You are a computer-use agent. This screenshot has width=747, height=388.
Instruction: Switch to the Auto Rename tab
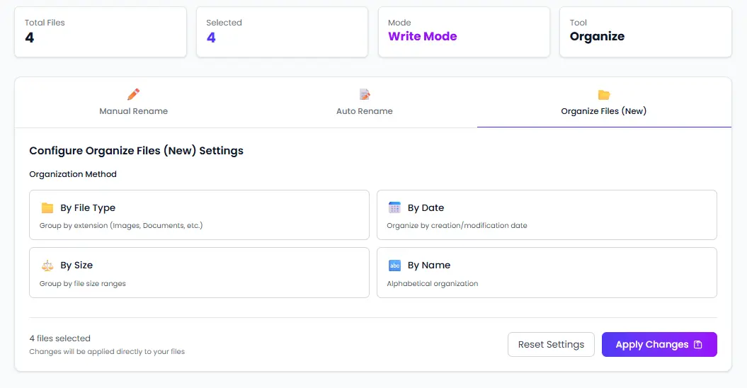(x=365, y=103)
